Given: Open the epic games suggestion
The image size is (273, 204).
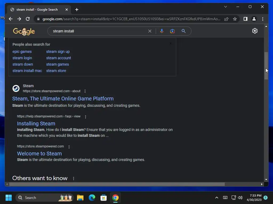Looking at the screenshot, I should coord(22,52).
